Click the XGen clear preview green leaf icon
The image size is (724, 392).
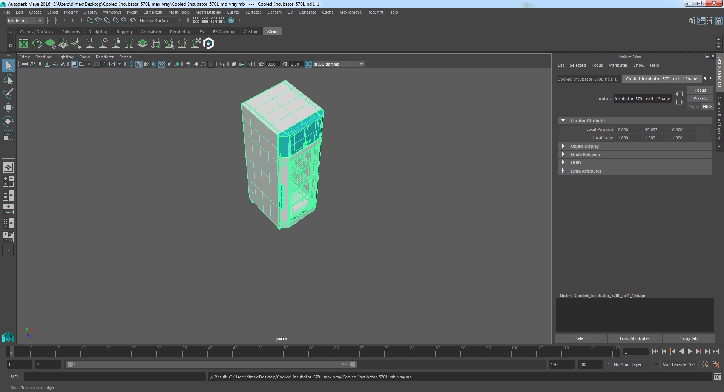click(50, 44)
